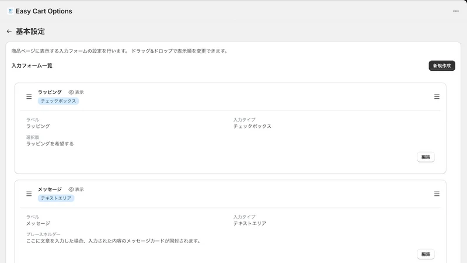Click the 入力フォーム一覧 heading

point(32,65)
